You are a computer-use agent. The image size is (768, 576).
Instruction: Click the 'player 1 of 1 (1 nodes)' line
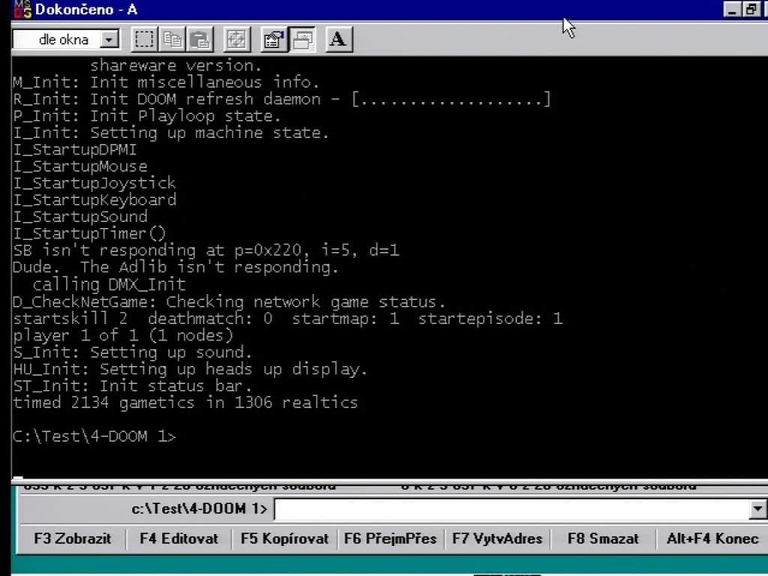(x=123, y=335)
